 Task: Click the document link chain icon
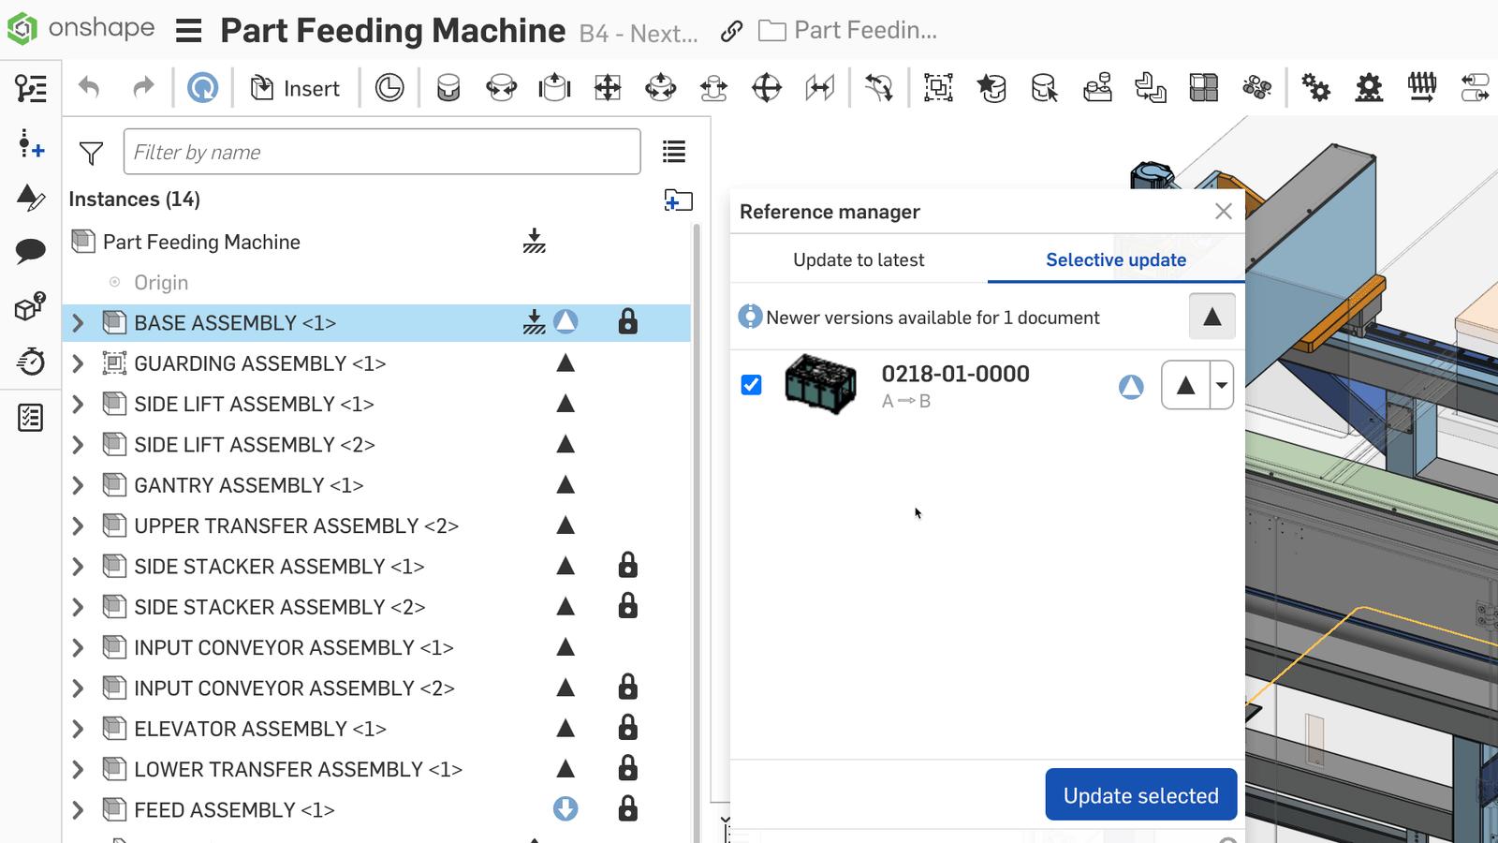[x=731, y=32]
